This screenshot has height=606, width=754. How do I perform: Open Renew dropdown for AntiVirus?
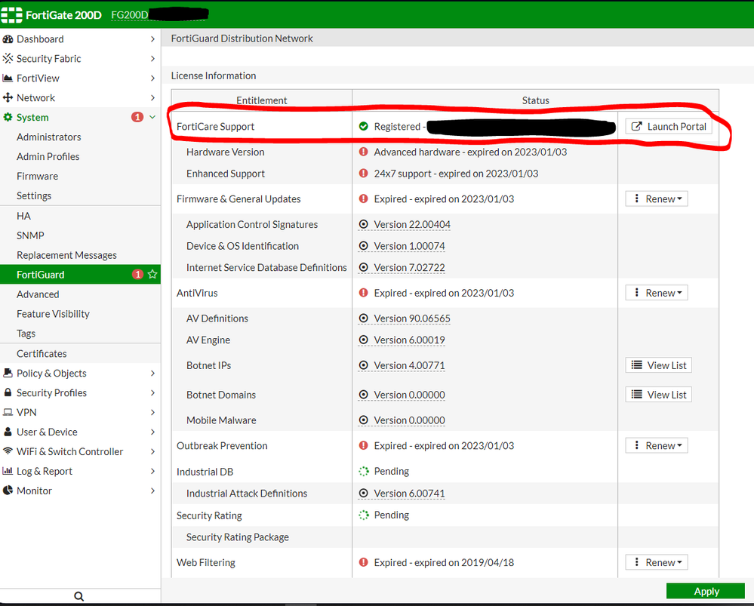point(657,292)
